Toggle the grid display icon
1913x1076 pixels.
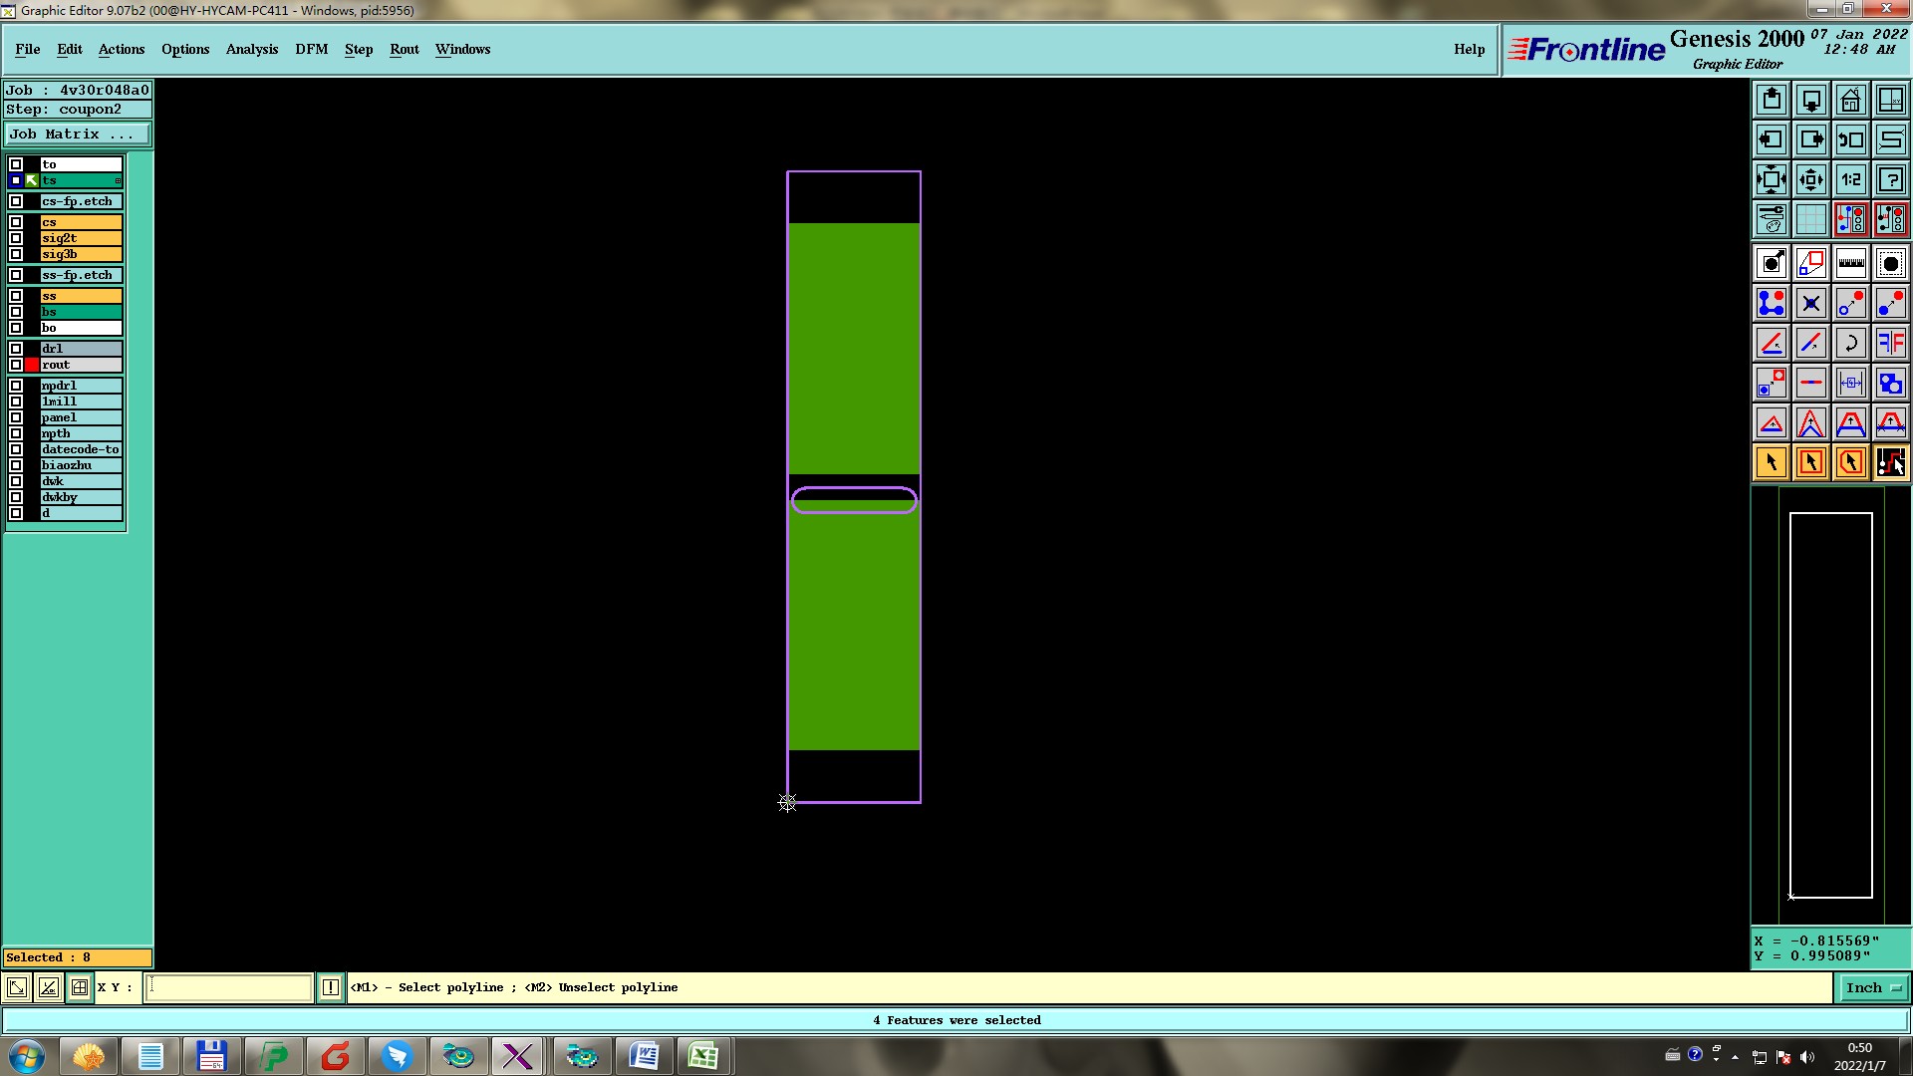tap(1810, 219)
